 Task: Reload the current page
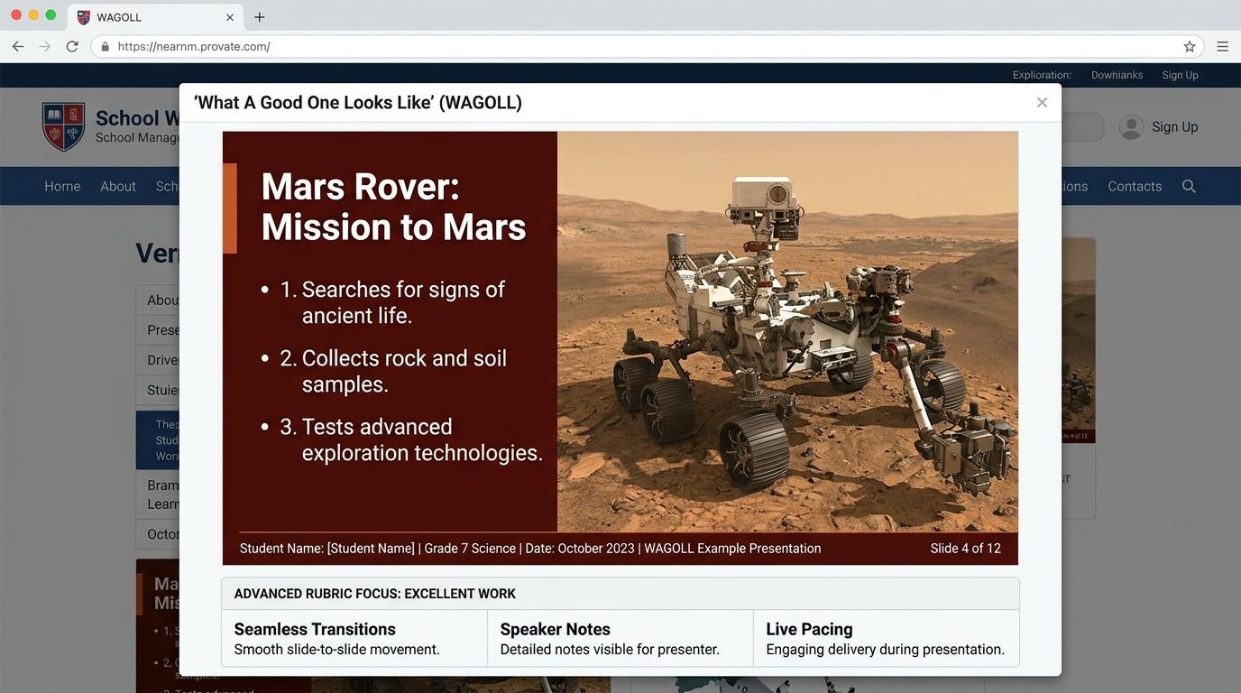pyautogui.click(x=72, y=46)
